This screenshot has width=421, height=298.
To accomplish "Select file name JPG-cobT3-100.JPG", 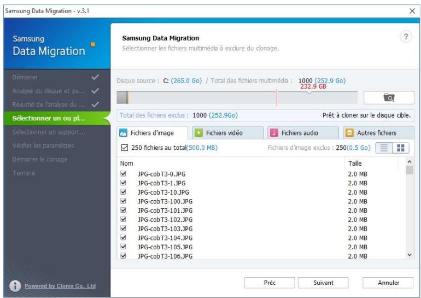I will [165, 201].
